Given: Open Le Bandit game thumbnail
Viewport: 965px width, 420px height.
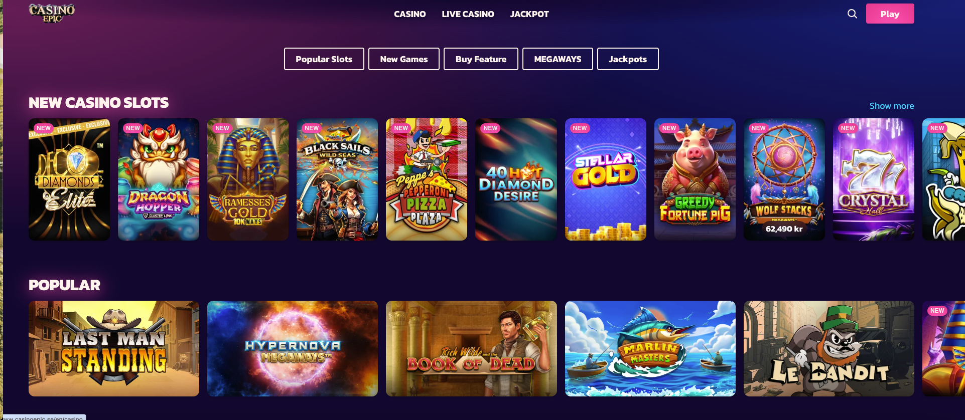Looking at the screenshot, I should (829, 348).
